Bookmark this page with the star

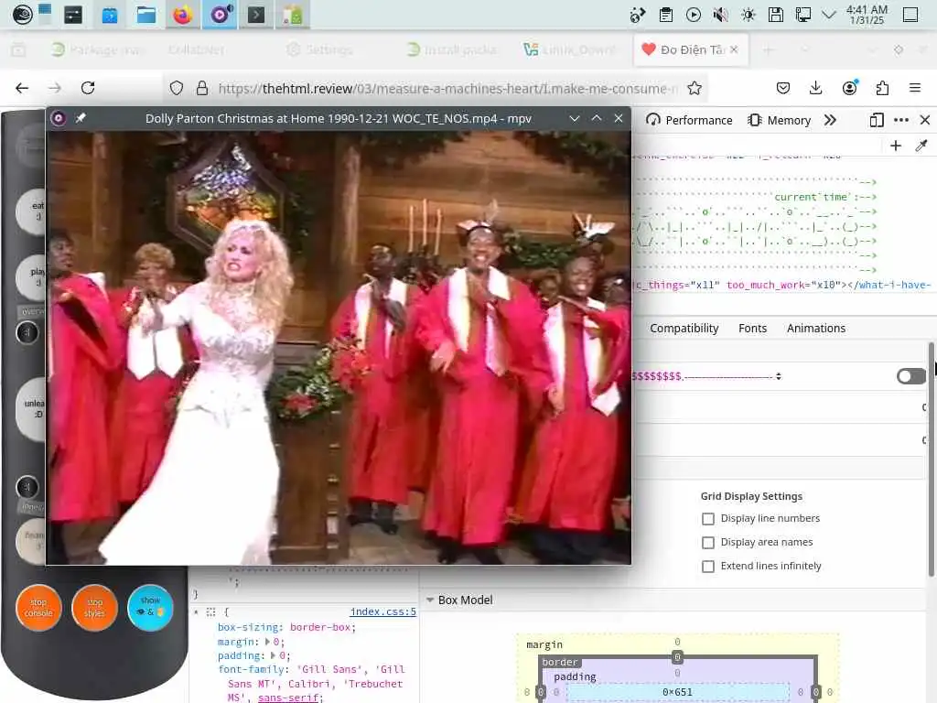click(x=695, y=89)
